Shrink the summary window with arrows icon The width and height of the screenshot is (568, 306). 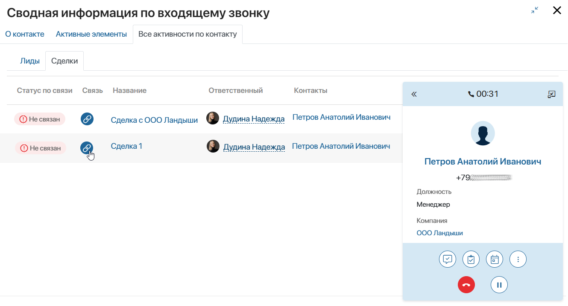(x=535, y=10)
